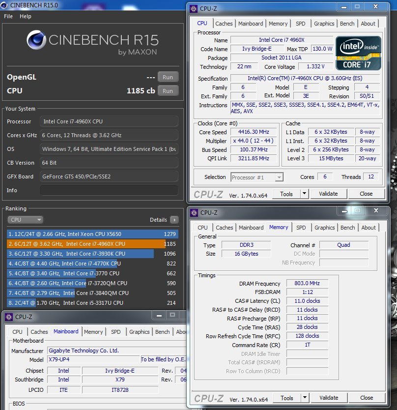Click the Cinebench R15 sphere logo

[36, 40]
